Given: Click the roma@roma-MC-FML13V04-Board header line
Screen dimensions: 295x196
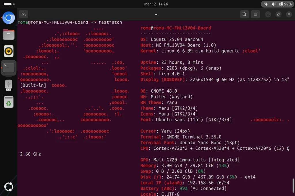Looking at the screenshot, I should tap(175, 28).
